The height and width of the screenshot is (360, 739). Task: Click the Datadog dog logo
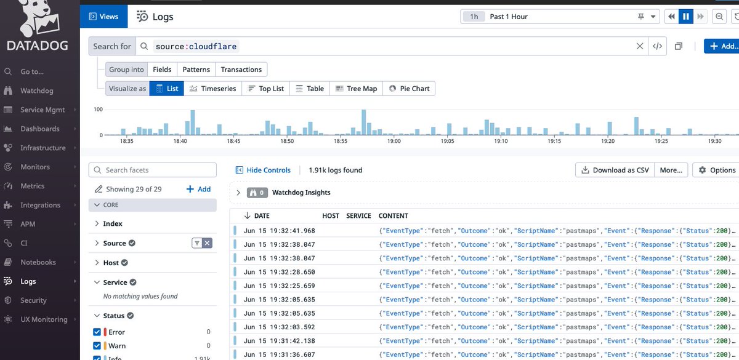tap(39, 17)
